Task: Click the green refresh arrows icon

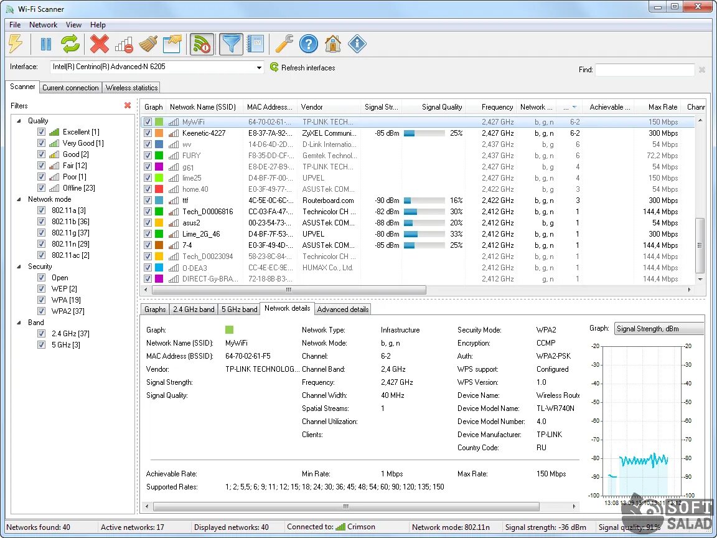Action: (x=70, y=44)
